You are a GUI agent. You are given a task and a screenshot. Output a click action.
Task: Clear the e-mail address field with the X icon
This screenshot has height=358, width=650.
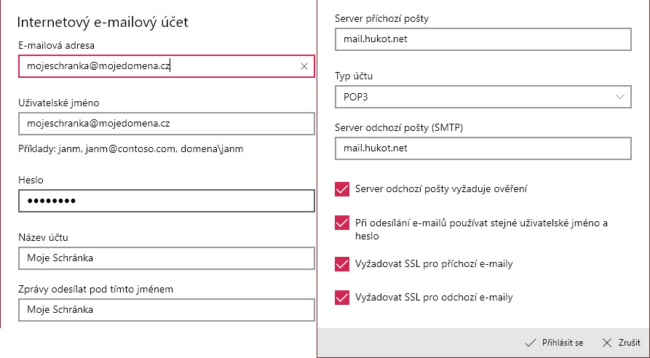click(304, 66)
